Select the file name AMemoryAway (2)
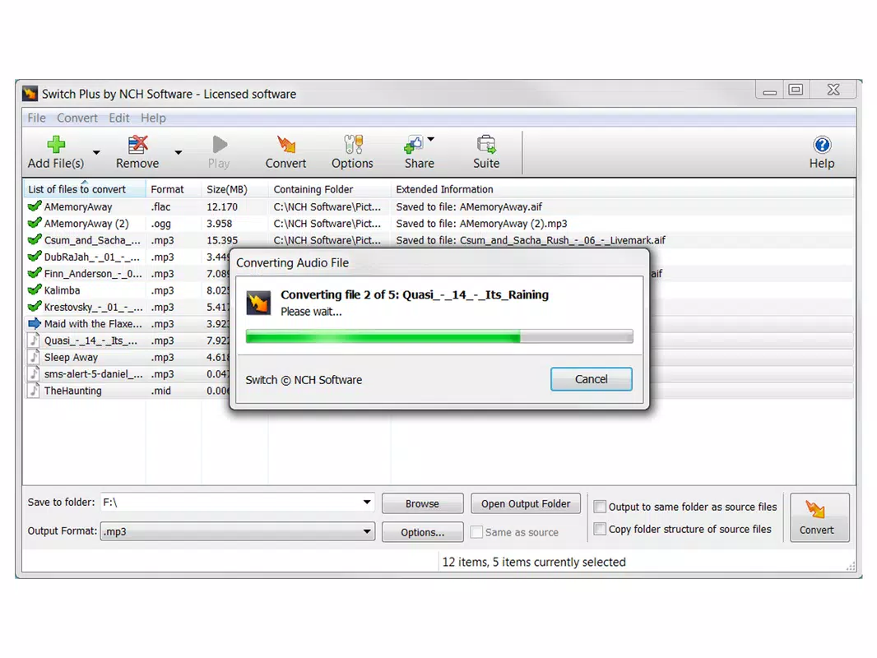 [x=86, y=224]
